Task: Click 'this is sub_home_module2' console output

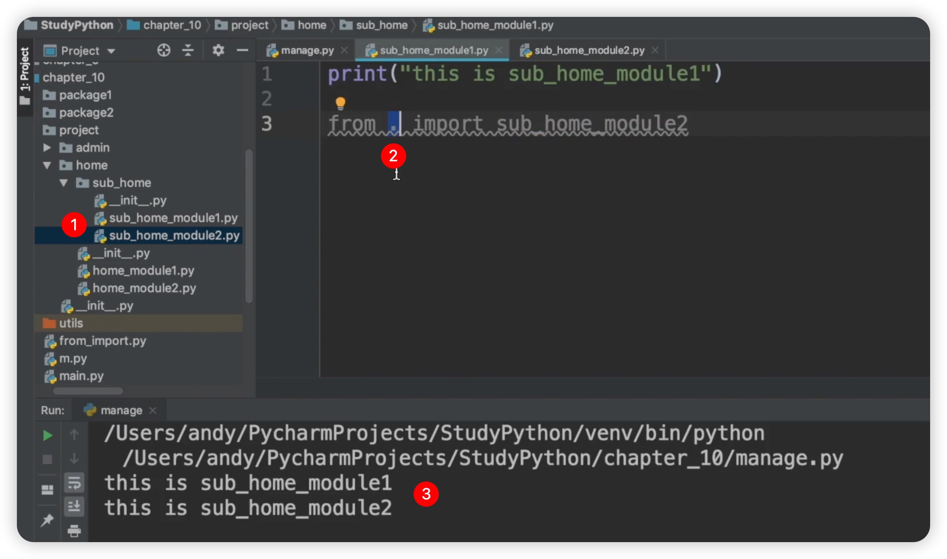Action: [x=248, y=508]
